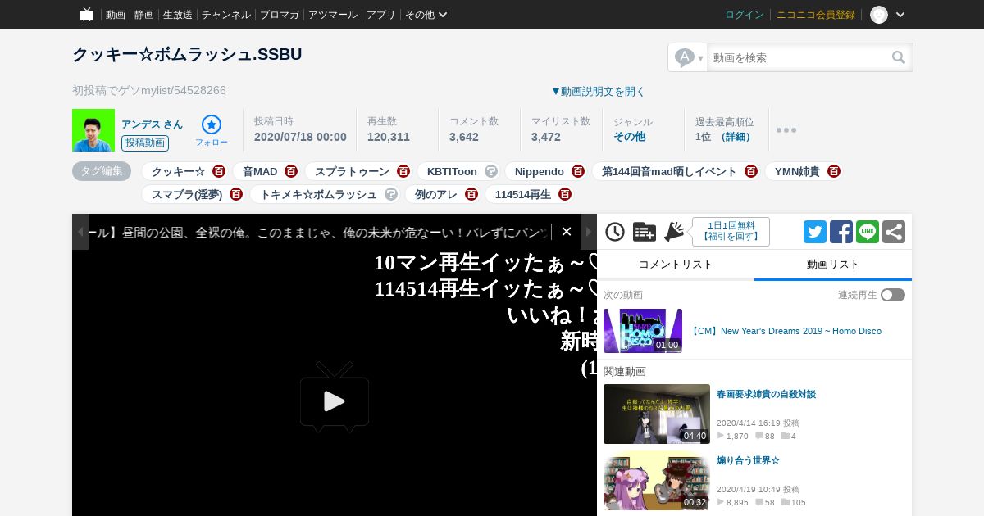
Task: Open dictionary icon beside 114514再生 tag
Action: [565, 194]
